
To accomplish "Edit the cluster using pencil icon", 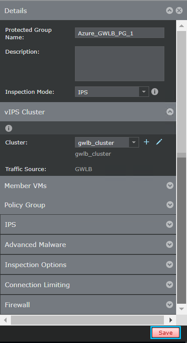I will coord(159,142).
